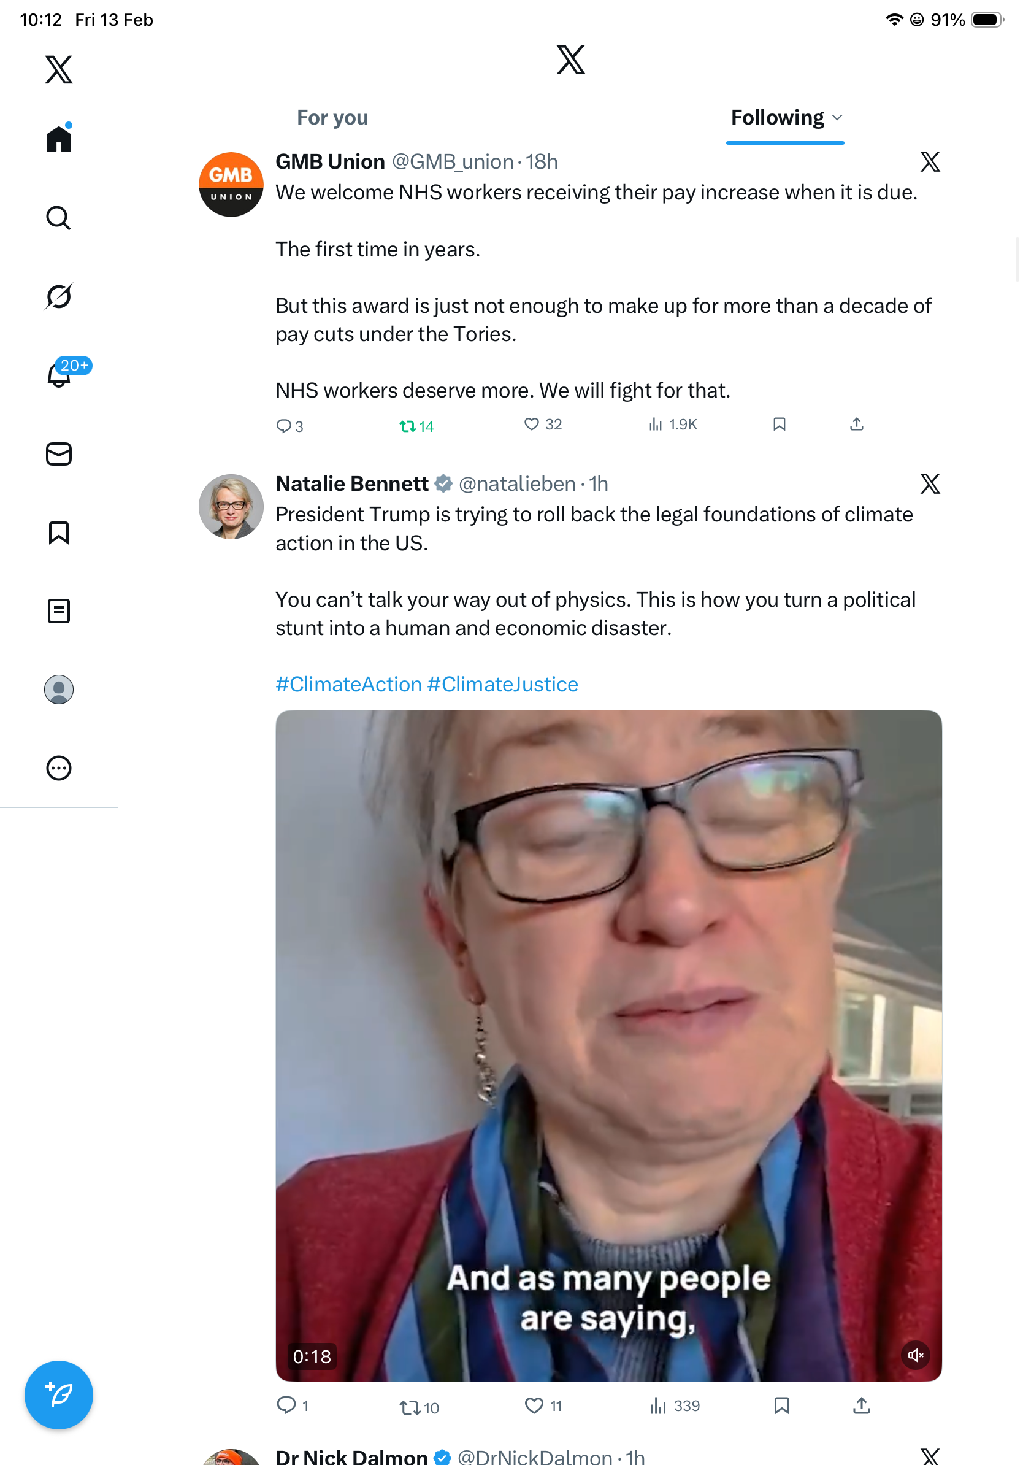Expand the Following tab chevron

(837, 117)
